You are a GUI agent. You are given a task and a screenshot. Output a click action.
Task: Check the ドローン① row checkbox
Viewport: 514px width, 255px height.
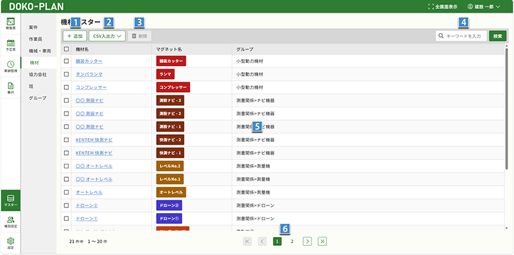67,218
